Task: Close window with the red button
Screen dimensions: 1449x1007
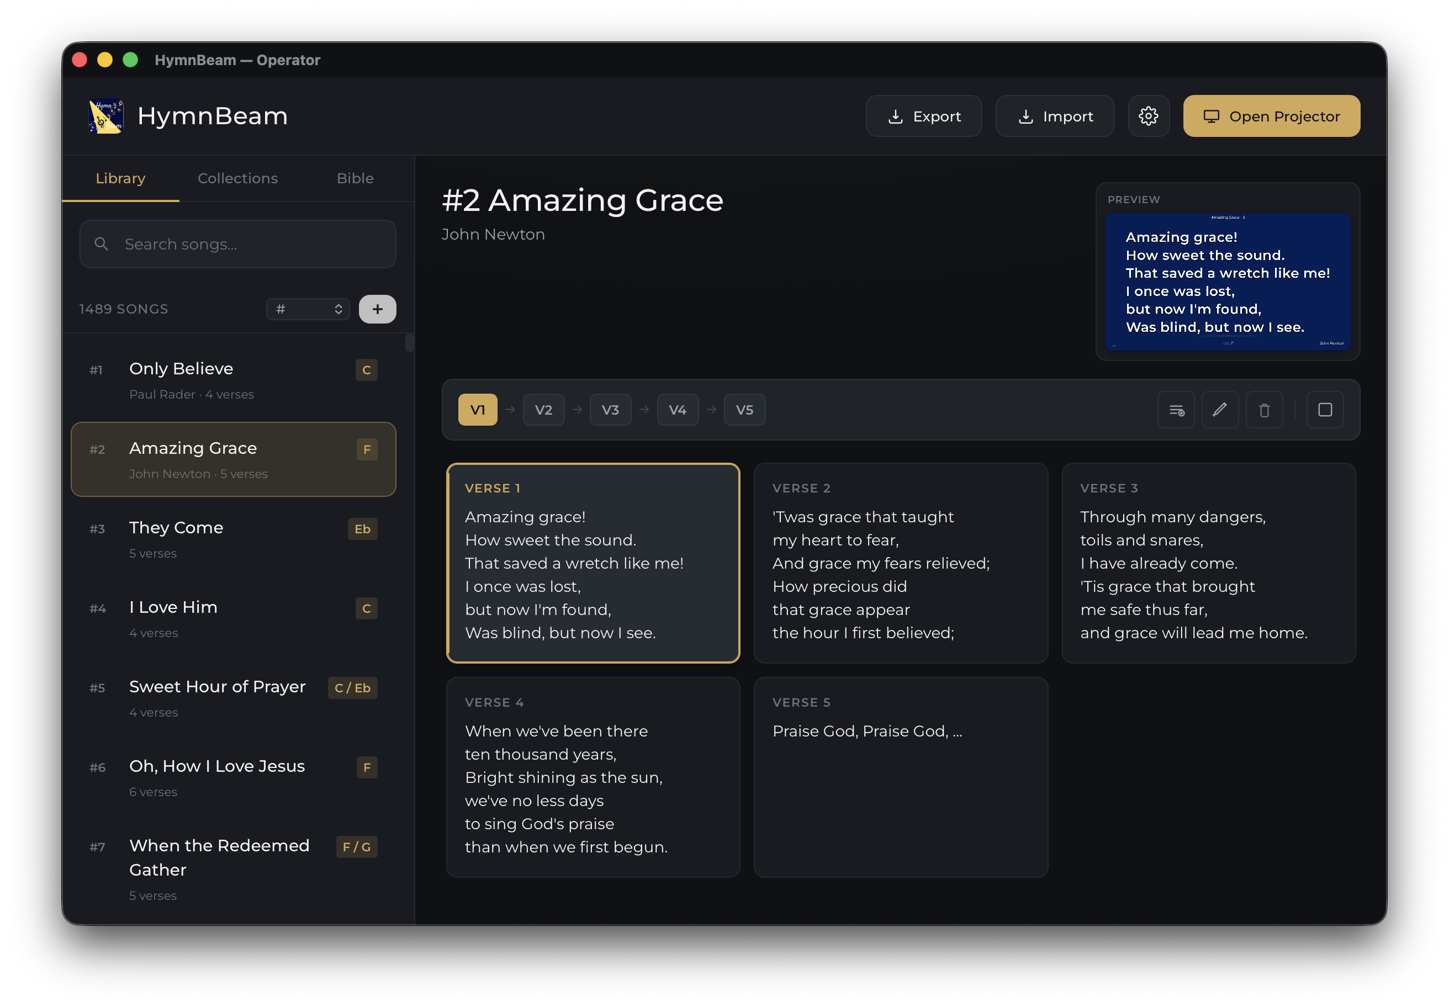Action: point(80,60)
